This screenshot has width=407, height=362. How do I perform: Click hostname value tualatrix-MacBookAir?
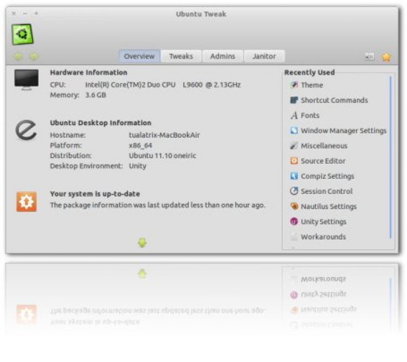pos(164,135)
